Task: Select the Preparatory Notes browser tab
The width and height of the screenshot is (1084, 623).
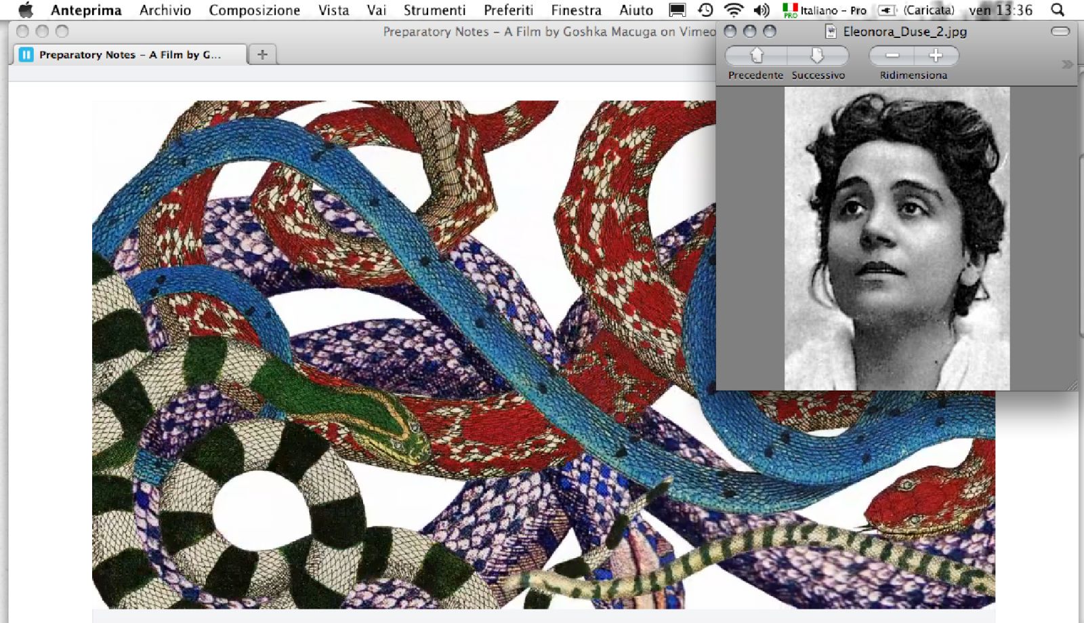Action: coord(129,55)
